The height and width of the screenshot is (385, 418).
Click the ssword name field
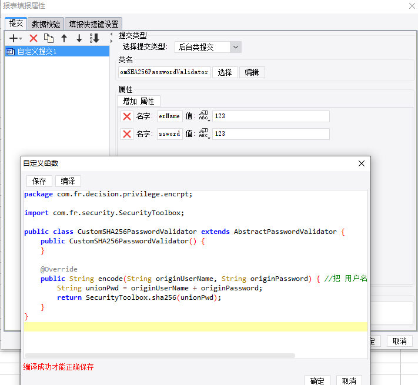169,134
